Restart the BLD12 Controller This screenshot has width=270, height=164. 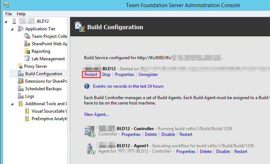pyautogui.click(x=186, y=134)
